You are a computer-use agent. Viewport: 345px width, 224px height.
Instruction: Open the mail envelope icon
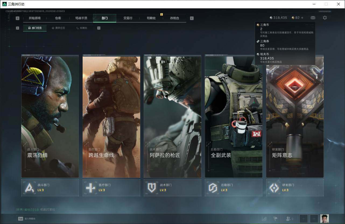pos(313,18)
